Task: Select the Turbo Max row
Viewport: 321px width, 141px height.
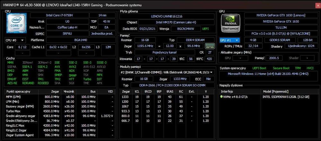Action: (60, 111)
